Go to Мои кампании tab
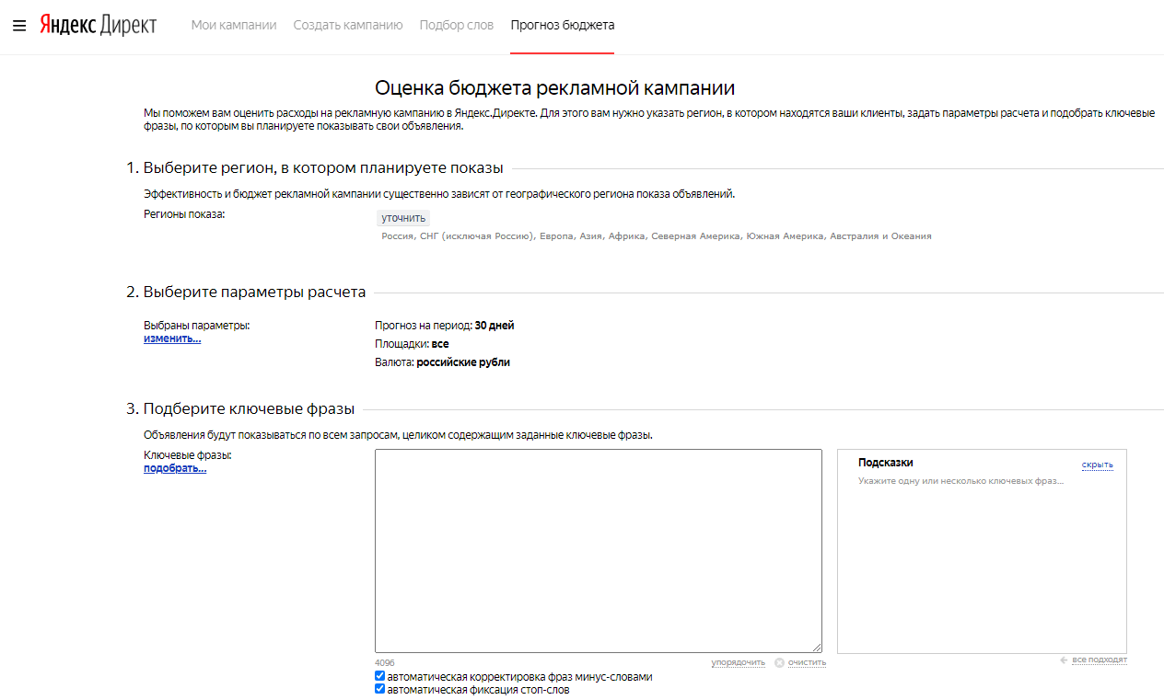Image resolution: width=1164 pixels, height=700 pixels. point(234,26)
